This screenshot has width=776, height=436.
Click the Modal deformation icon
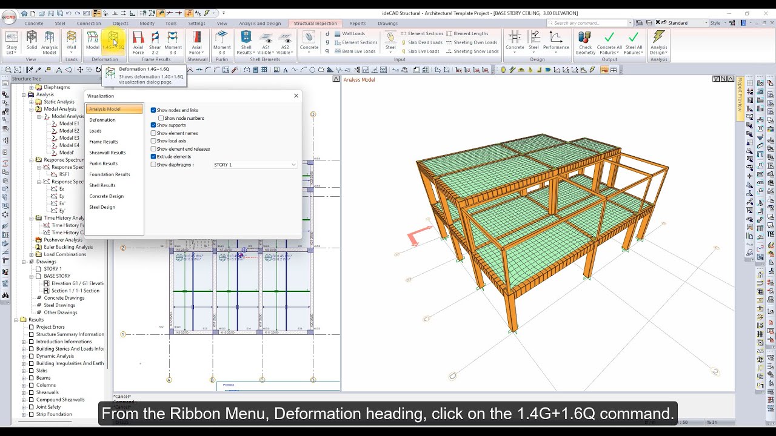click(93, 41)
